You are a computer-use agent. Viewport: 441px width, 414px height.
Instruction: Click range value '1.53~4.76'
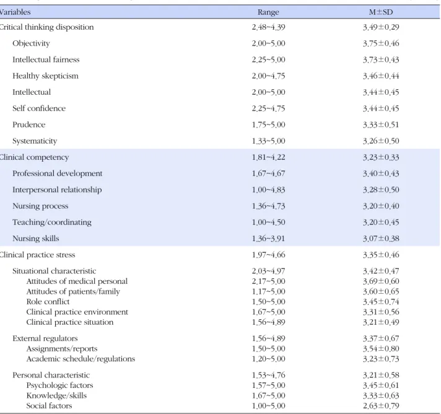pos(268,375)
